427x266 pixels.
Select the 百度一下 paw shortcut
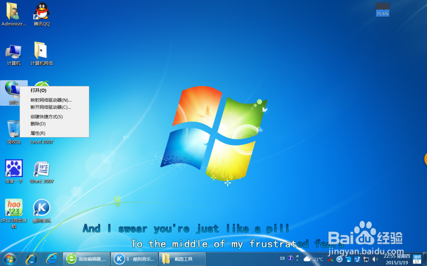click(14, 171)
